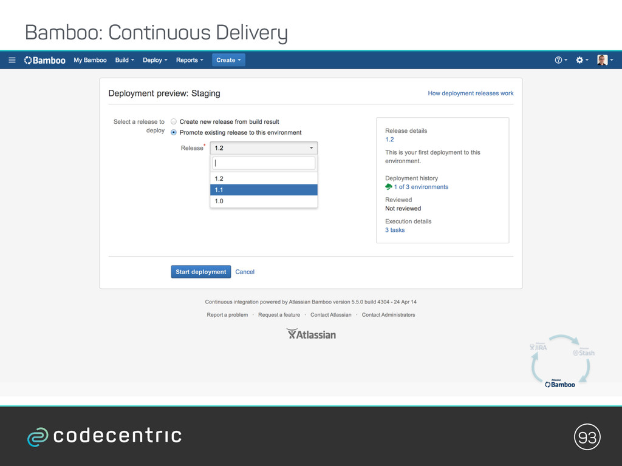Click the Atlassian footer logo
This screenshot has width=622, height=466.
(311, 334)
